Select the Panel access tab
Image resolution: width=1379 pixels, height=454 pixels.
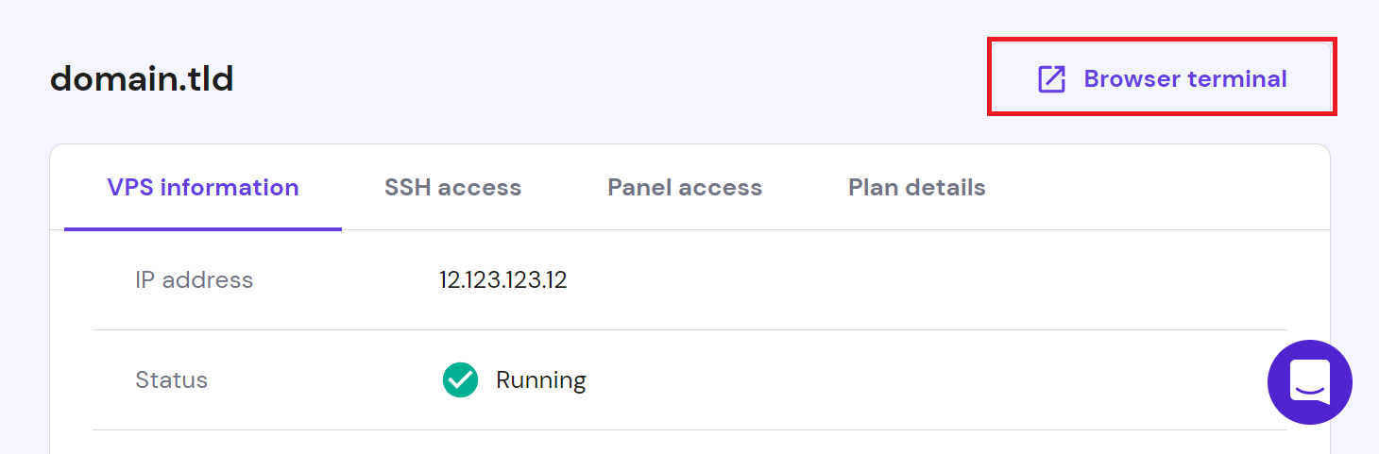[x=685, y=188]
